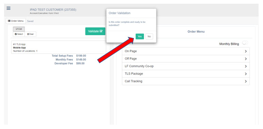
Task: Click the Select button
Action: click(19, 34)
